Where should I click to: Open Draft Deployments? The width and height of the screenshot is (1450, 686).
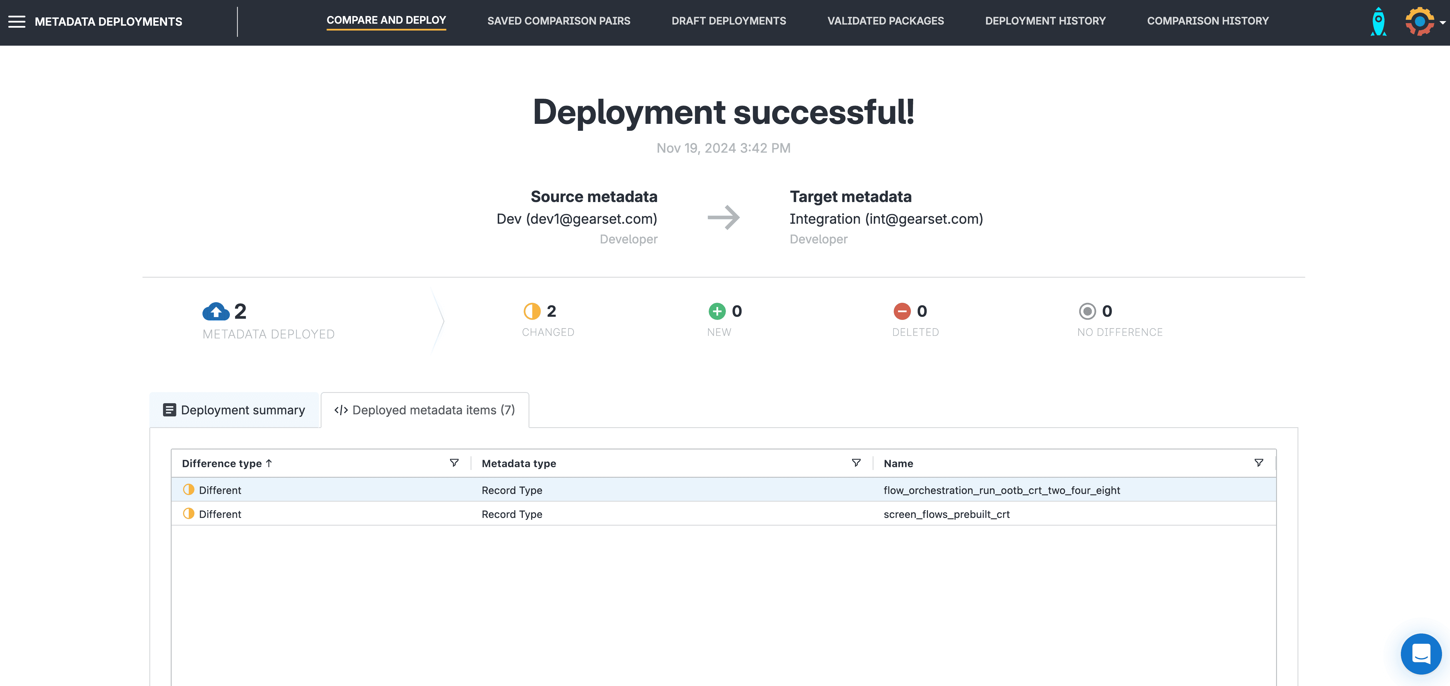(729, 21)
